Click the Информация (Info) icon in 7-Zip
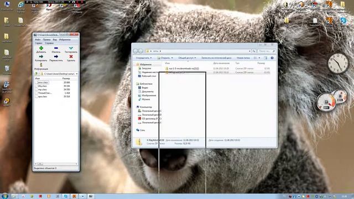Viewport: 354px width, 199px height. (41, 65)
